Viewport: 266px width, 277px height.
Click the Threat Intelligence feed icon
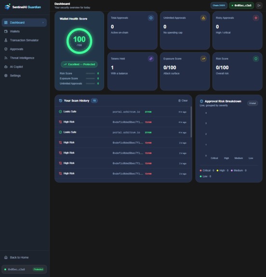click(6, 58)
